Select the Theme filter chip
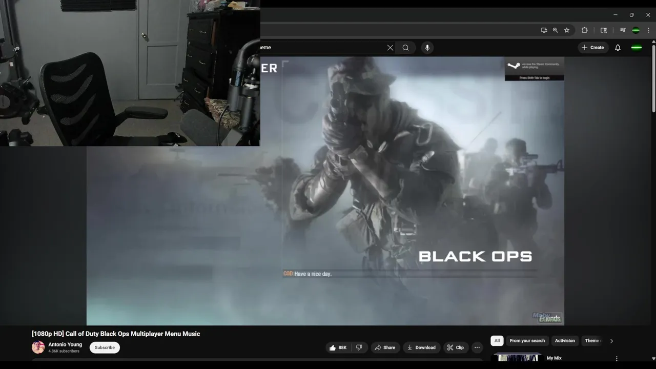The image size is (656, 369). [x=593, y=341]
